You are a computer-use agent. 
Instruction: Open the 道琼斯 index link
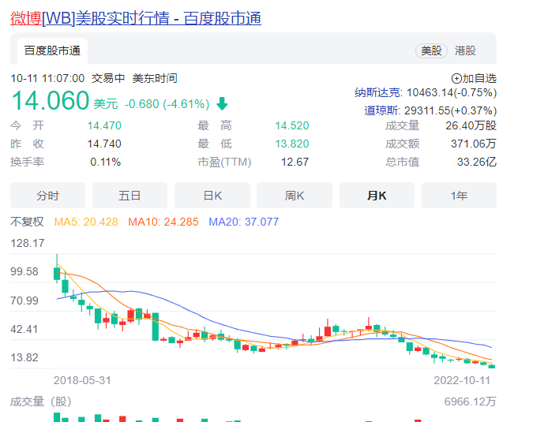tap(381, 110)
